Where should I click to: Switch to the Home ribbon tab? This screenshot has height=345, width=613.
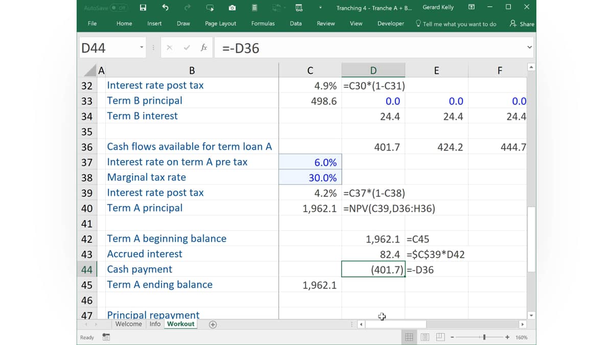coord(124,24)
